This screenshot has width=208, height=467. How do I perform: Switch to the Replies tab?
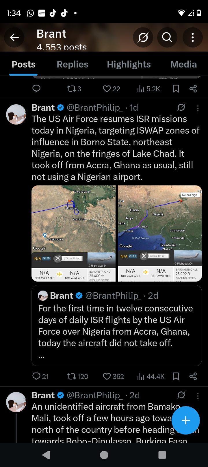73,64
